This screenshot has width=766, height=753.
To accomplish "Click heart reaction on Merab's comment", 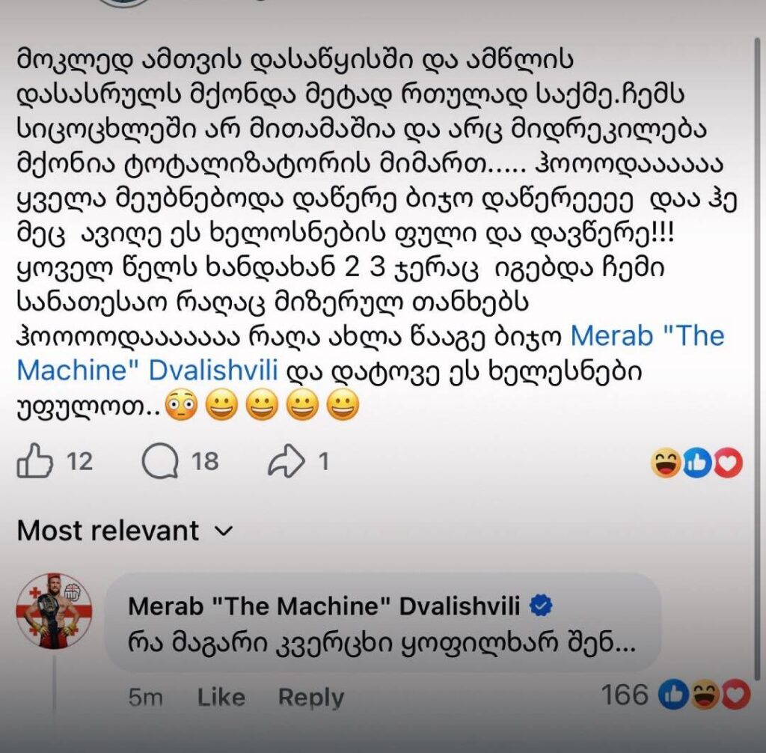I will (x=735, y=695).
